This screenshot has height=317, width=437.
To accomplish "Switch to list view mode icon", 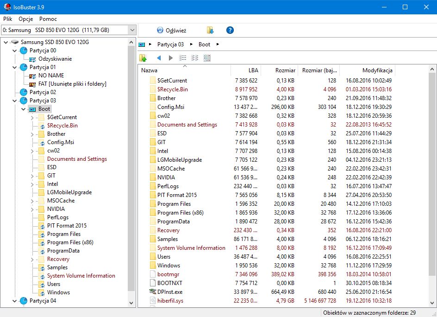I will coord(183,58).
